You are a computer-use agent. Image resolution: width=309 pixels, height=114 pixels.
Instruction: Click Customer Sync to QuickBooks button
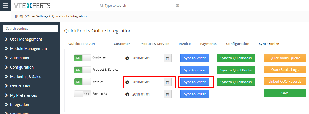[x=236, y=58]
